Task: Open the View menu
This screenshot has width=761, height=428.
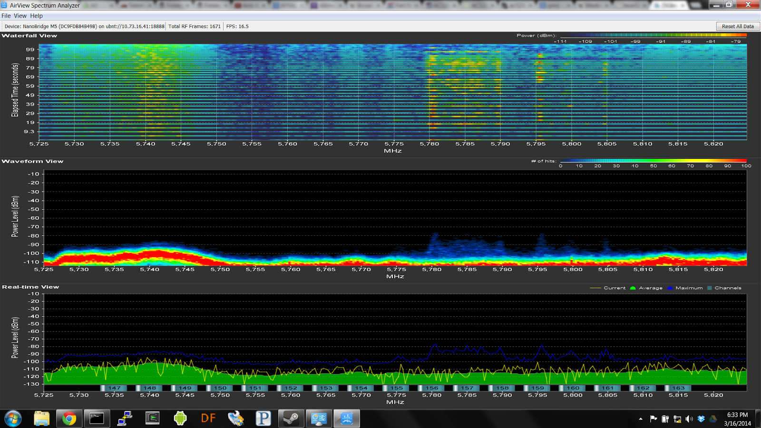Action: (x=20, y=16)
